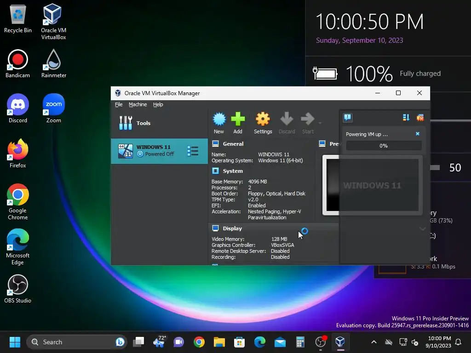The width and height of the screenshot is (471, 353).
Task: Open the weather widget showing 72°
Action: pyautogui.click(x=159, y=342)
